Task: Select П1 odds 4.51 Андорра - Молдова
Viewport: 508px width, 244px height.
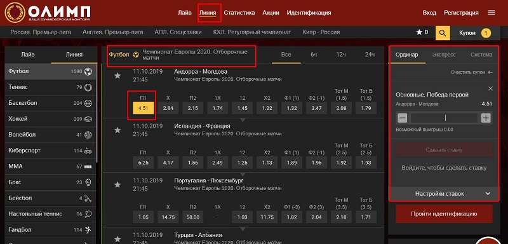Action: (144, 108)
